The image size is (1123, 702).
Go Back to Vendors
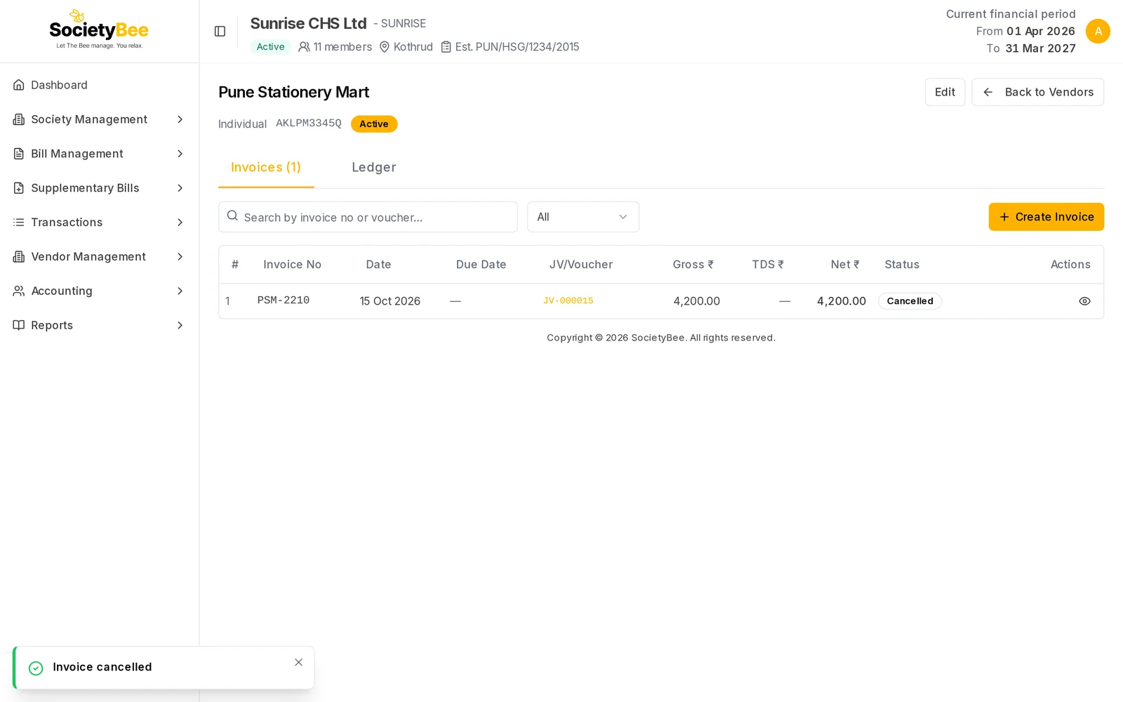click(1037, 92)
